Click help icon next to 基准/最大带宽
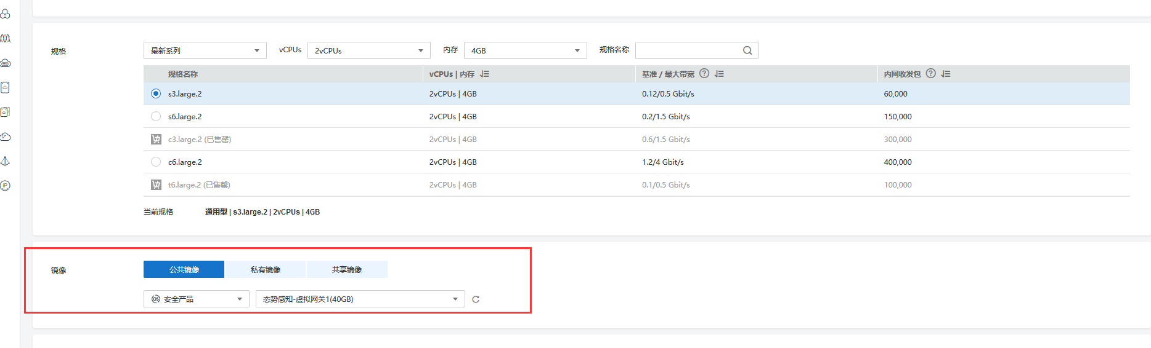The image size is (1151, 348). 704,74
